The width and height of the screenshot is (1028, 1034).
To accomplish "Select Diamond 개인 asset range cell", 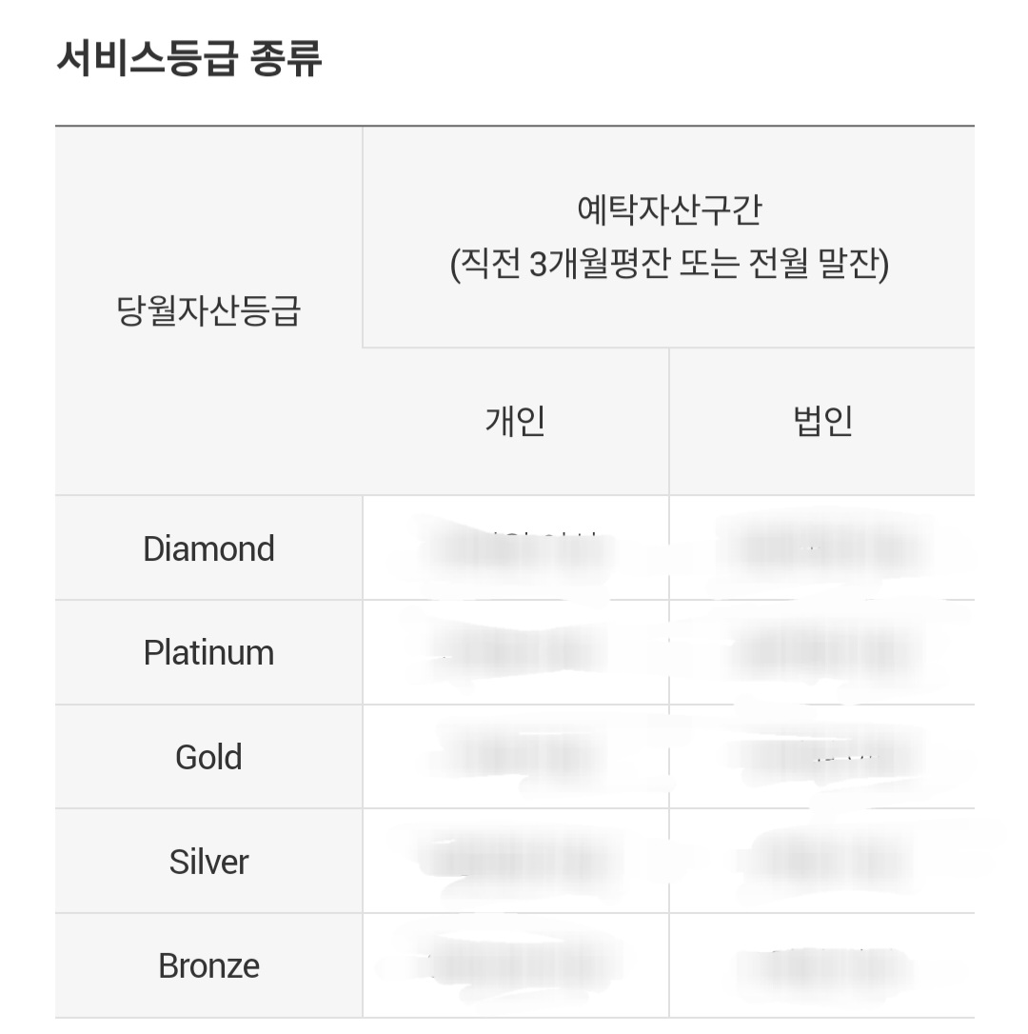I will click(516, 548).
